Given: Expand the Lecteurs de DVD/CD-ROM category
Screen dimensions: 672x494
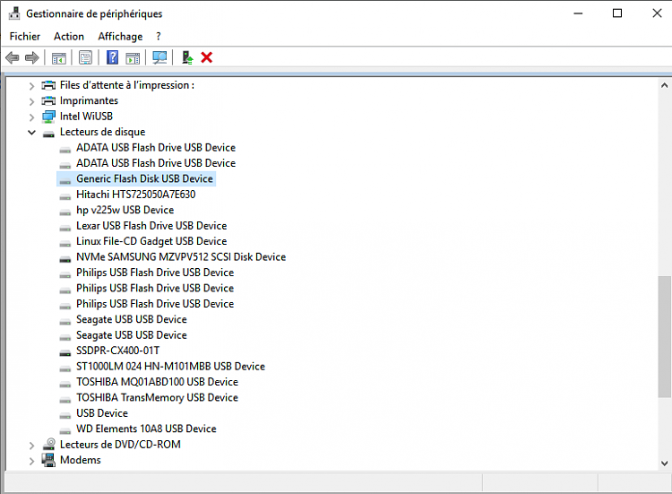Looking at the screenshot, I should click(32, 445).
